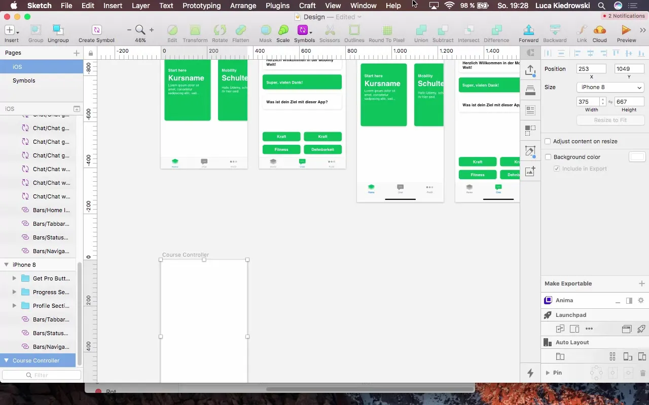Click the Preview play icon

626,30
